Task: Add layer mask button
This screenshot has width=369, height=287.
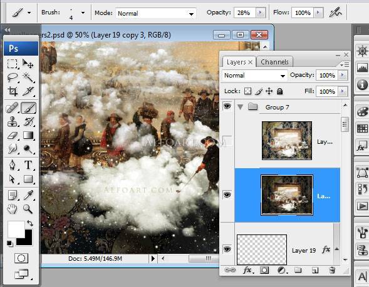Action: [264, 270]
